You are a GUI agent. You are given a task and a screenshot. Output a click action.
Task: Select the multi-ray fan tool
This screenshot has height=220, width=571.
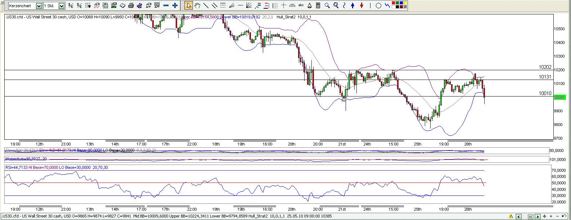pyautogui.click(x=249, y=5)
